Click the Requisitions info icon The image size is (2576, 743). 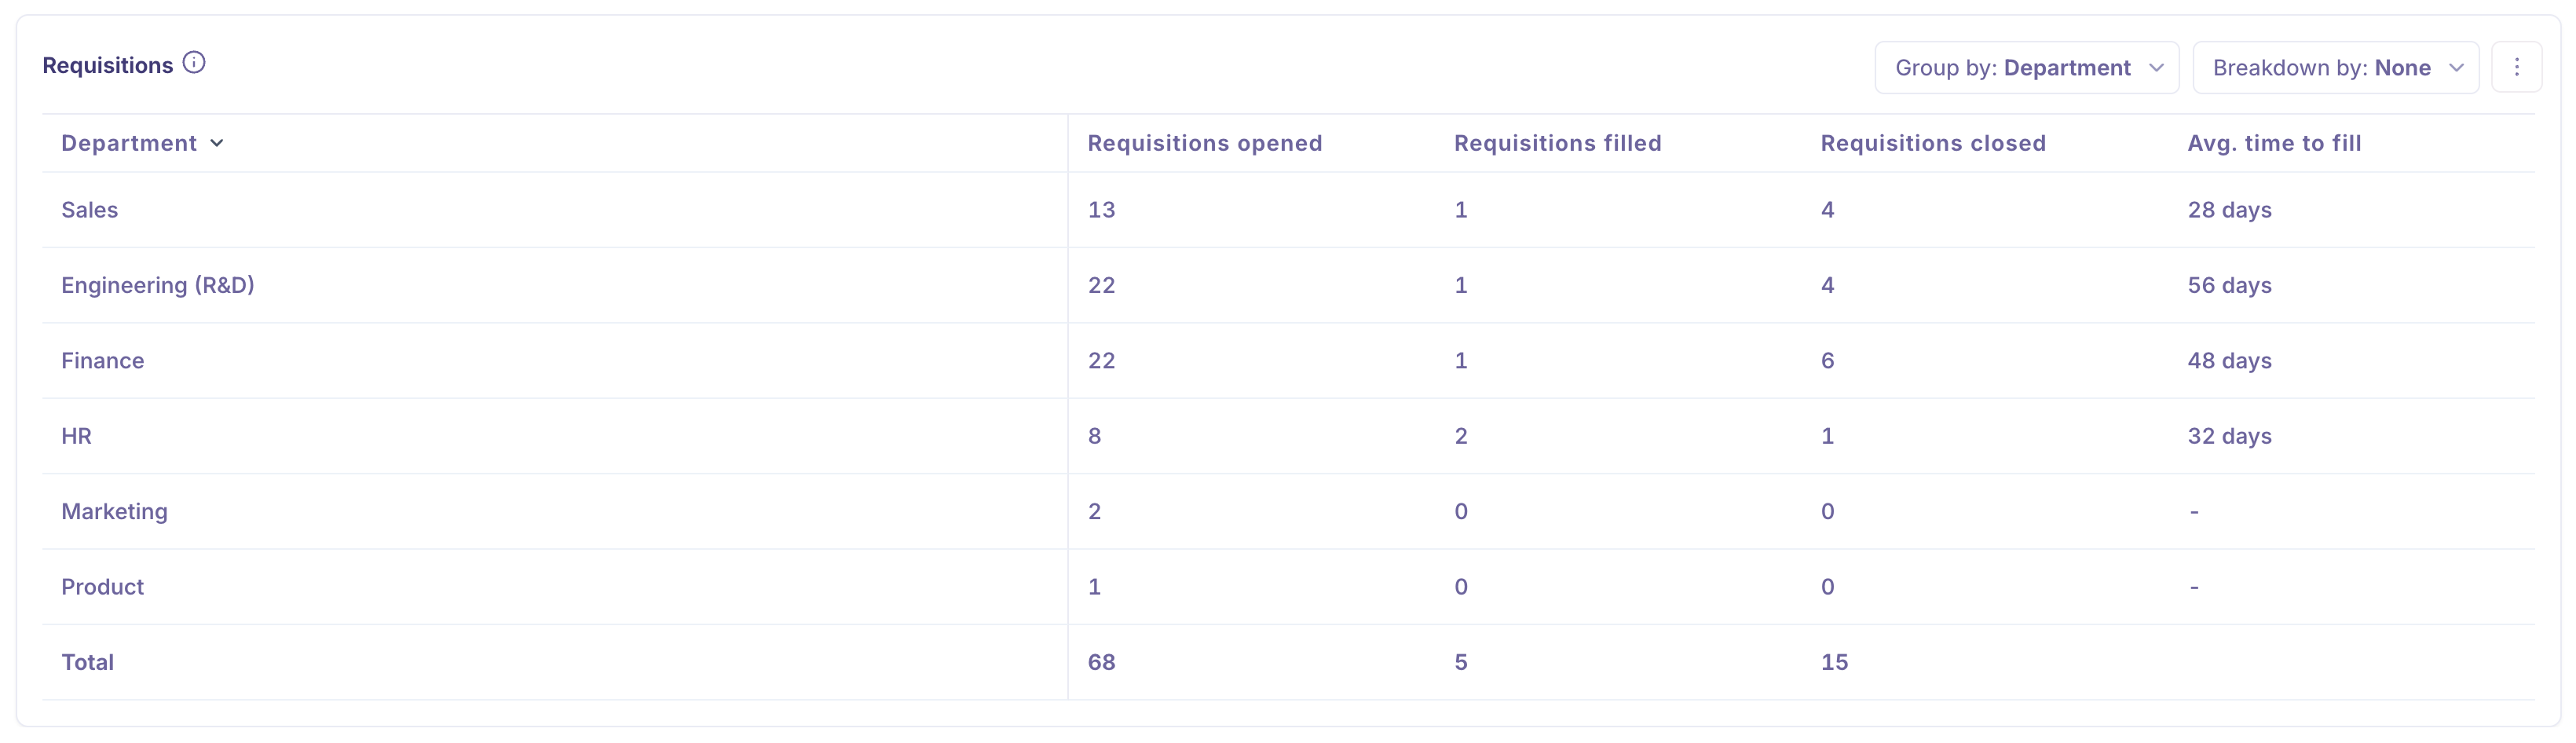[193, 61]
